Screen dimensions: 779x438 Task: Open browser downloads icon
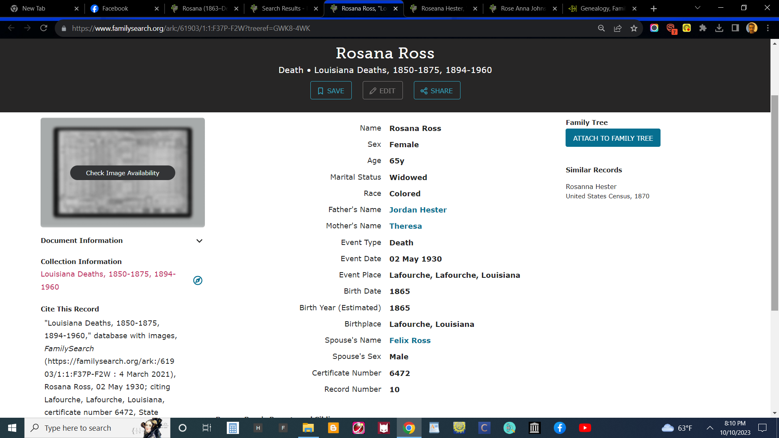(719, 28)
